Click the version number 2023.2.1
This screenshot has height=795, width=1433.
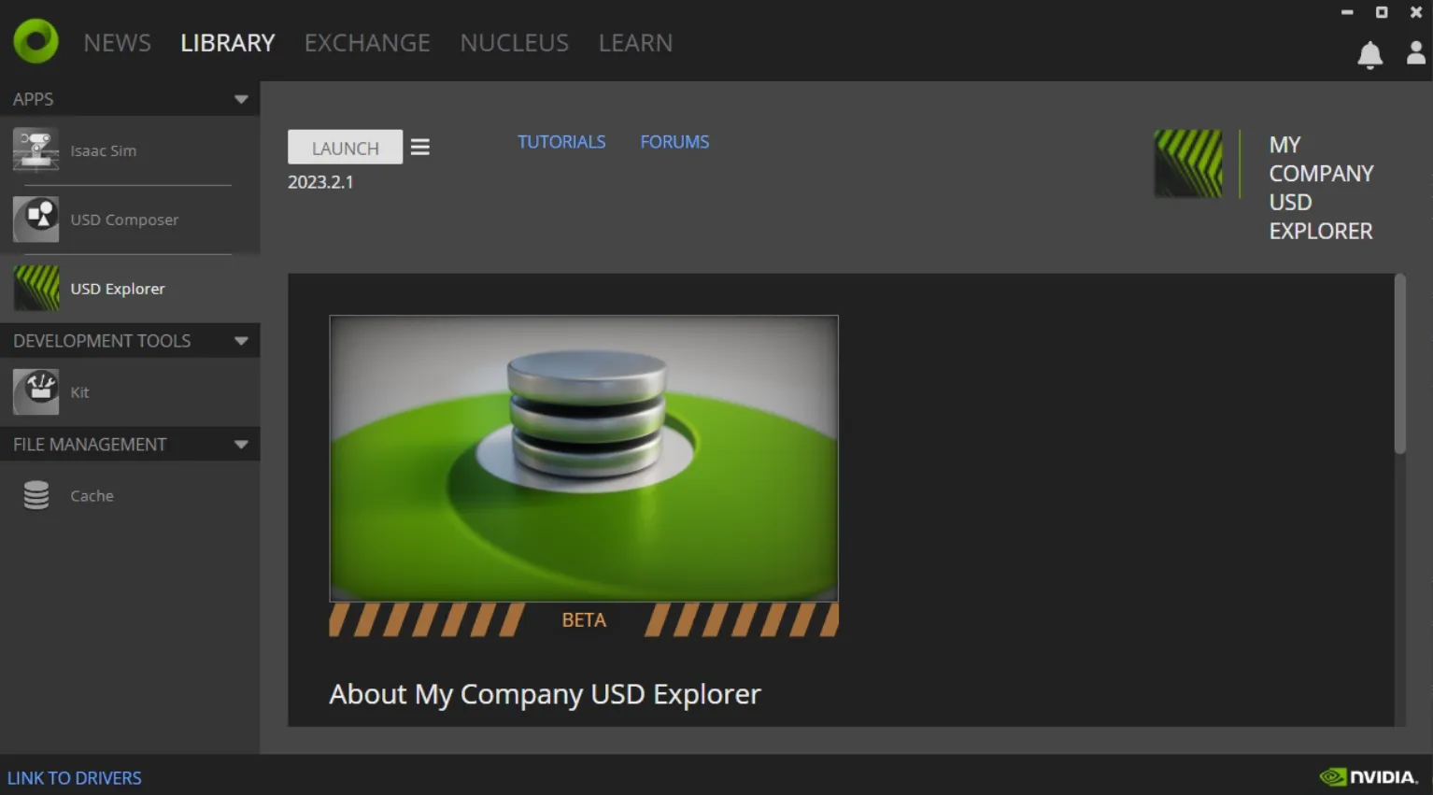point(320,182)
